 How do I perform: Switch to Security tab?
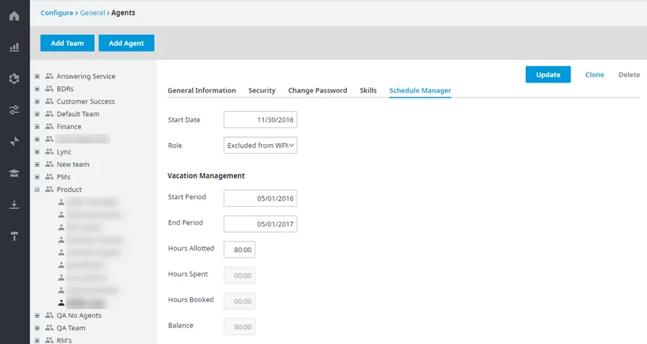tap(262, 91)
